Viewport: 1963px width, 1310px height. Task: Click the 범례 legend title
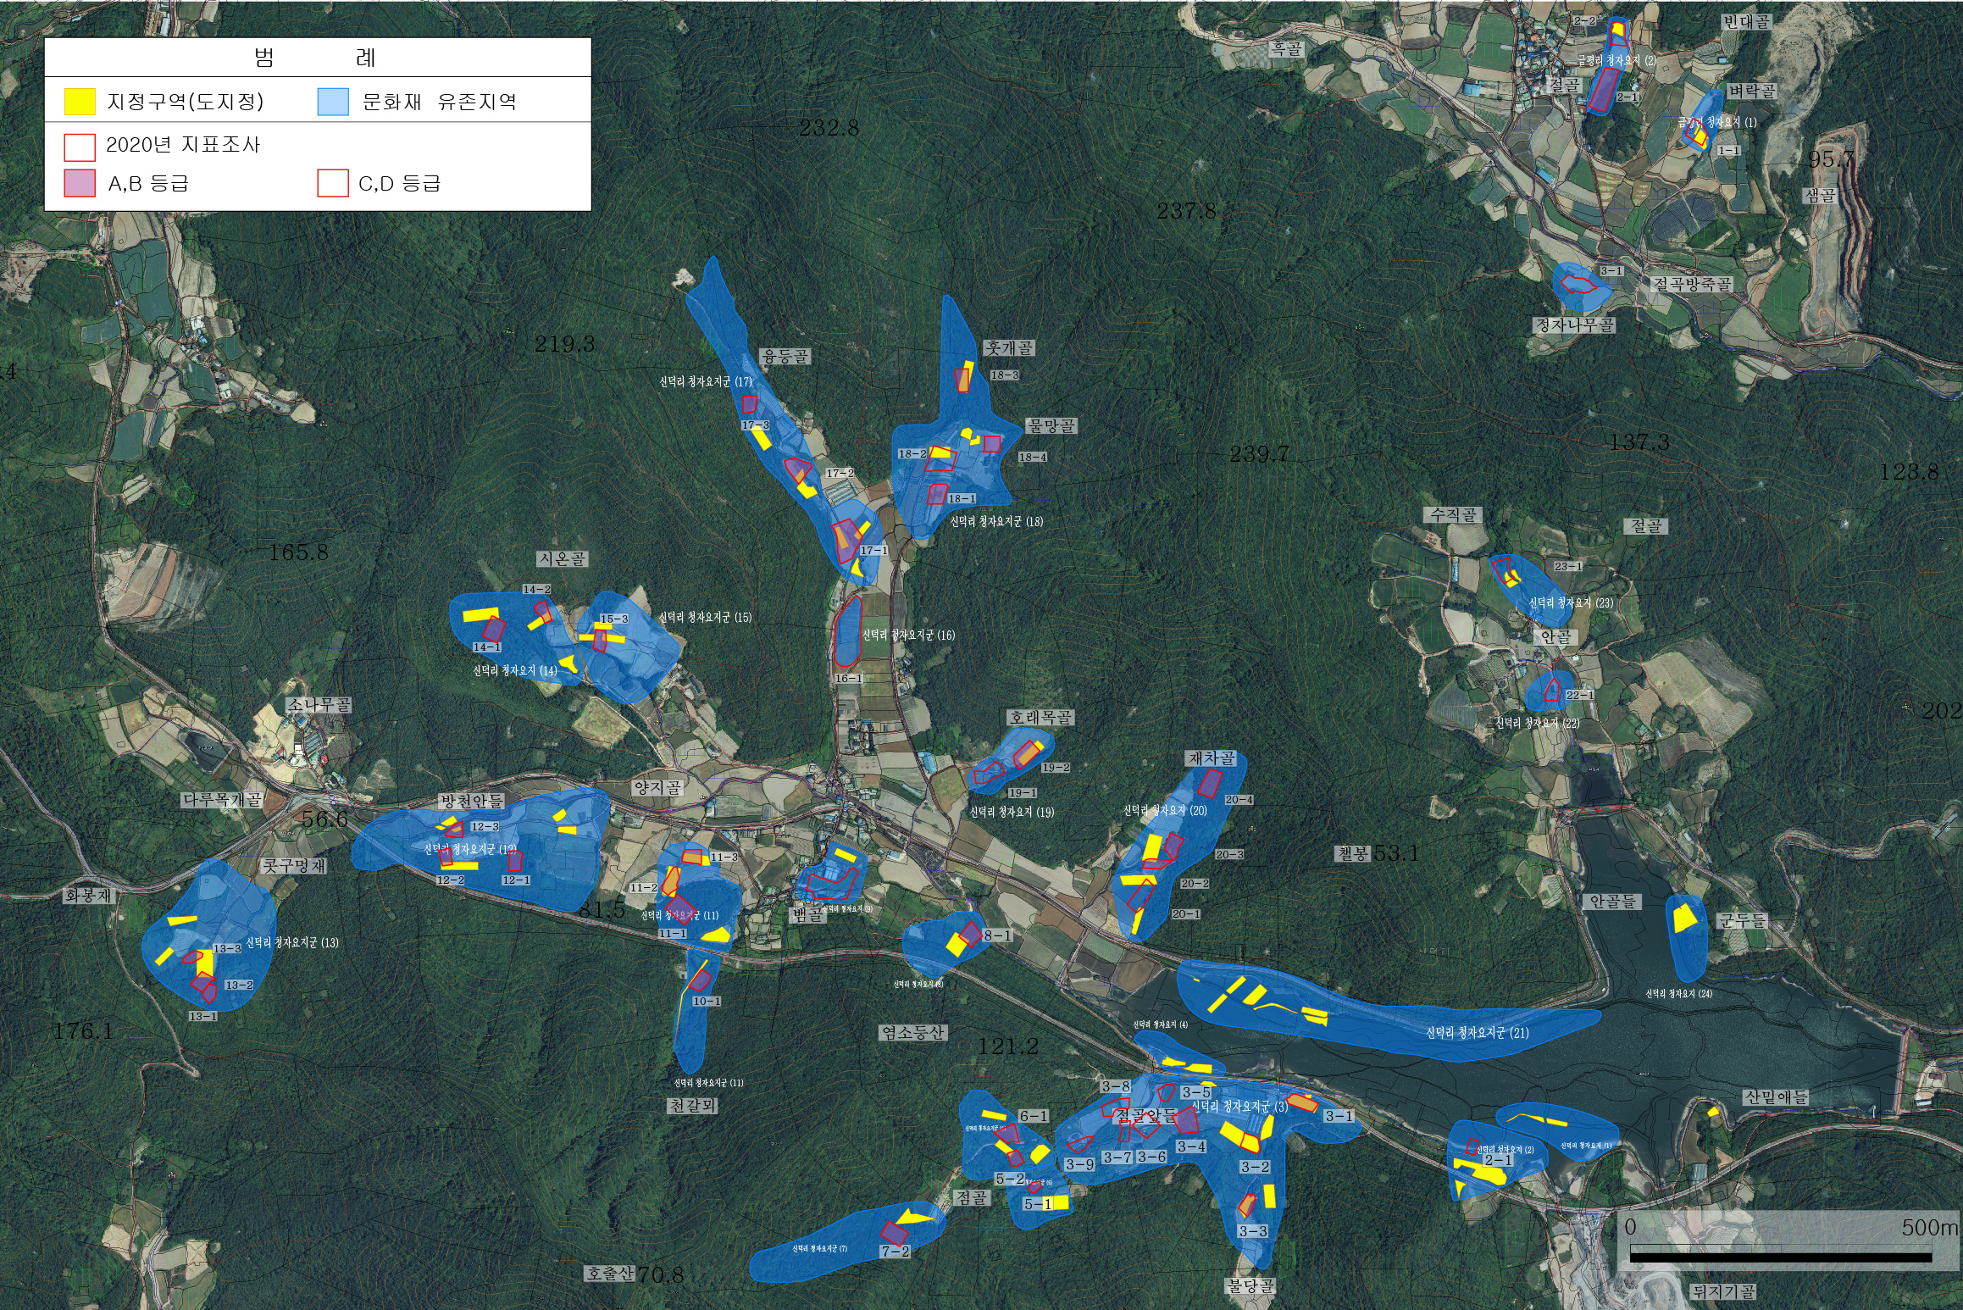(316, 58)
